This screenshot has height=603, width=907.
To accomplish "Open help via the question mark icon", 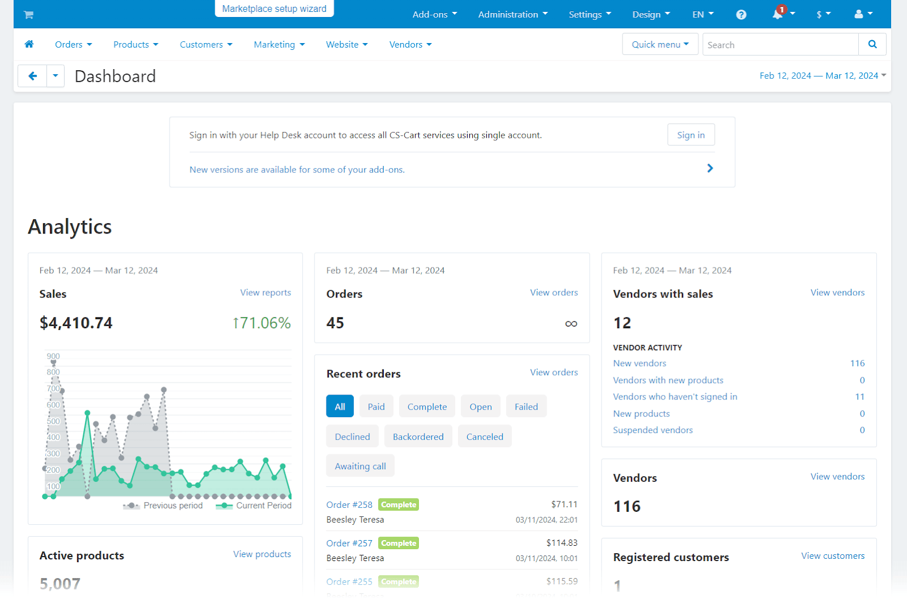I will [x=741, y=14].
